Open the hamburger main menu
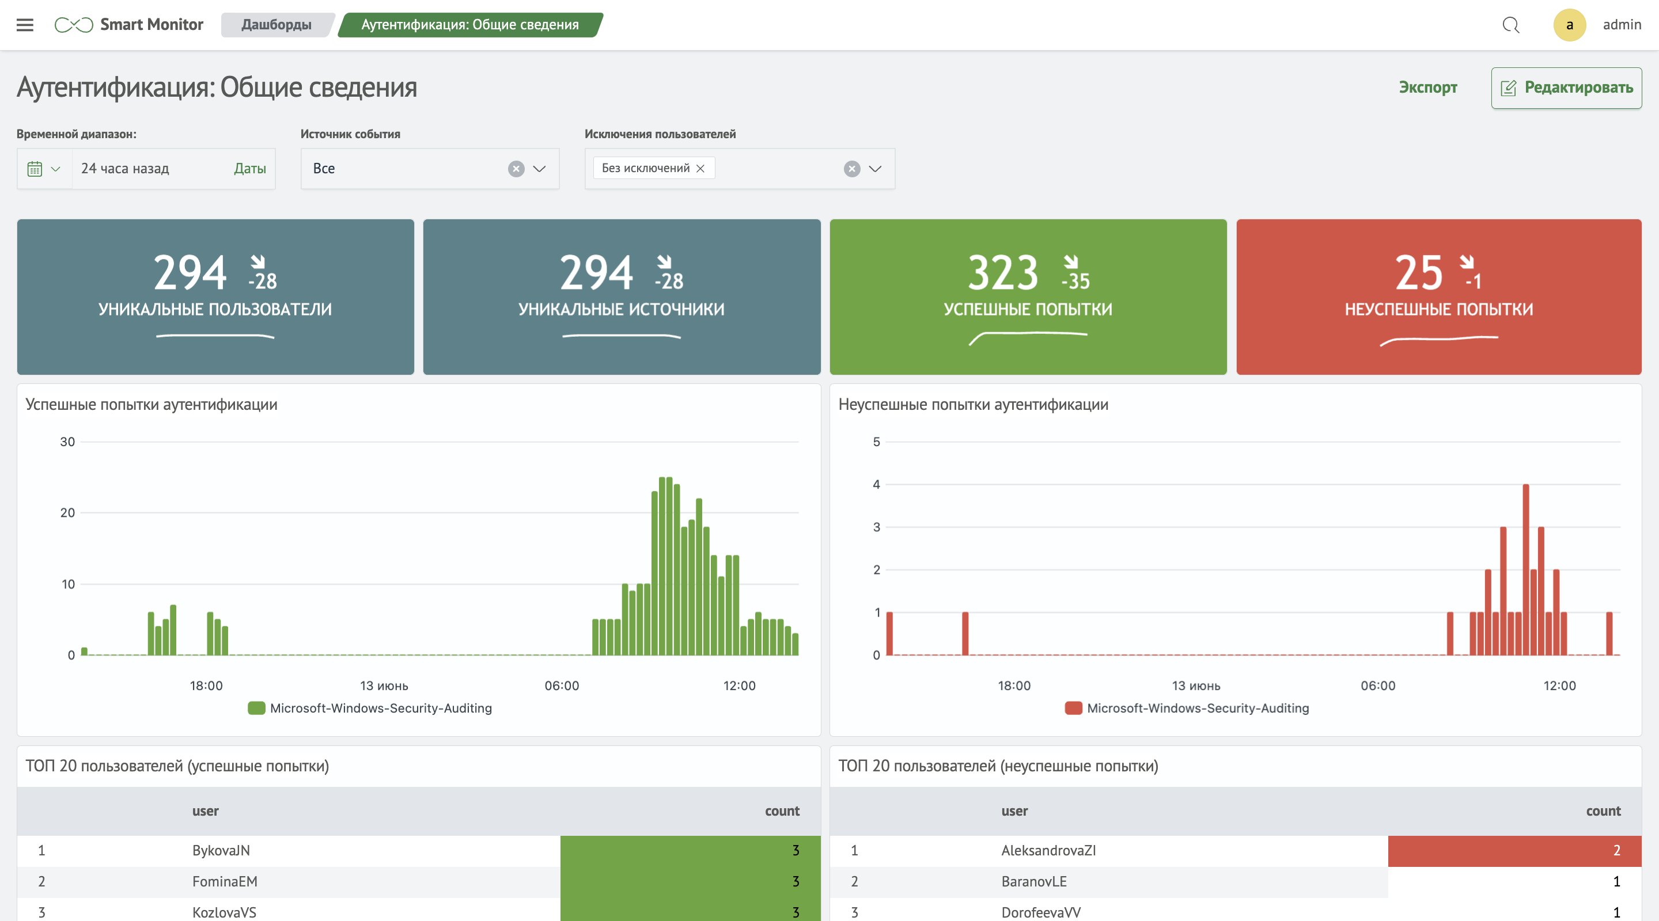The image size is (1659, 921). coord(24,24)
